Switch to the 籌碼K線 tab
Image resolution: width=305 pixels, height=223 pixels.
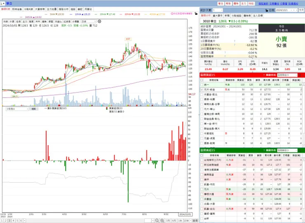(x=5, y=9)
